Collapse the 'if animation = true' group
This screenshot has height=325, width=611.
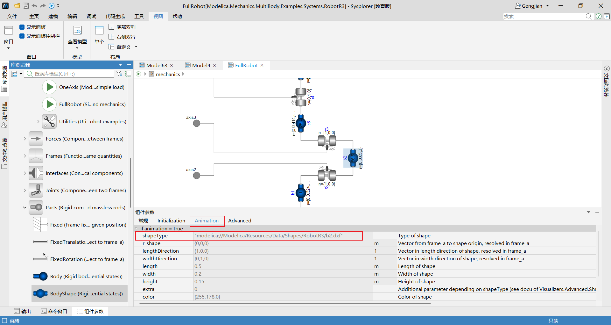point(137,228)
